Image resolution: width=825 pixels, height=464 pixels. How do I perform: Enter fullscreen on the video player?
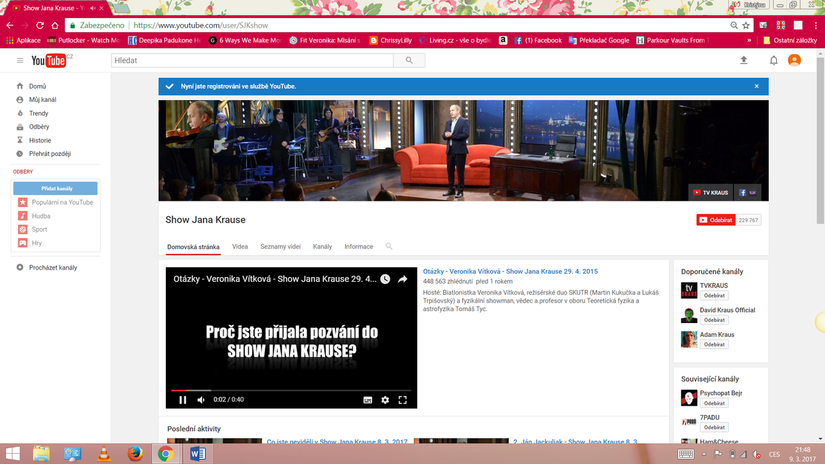click(403, 399)
